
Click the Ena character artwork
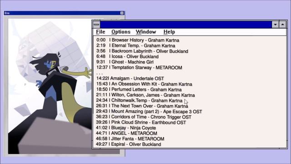click(50, 86)
